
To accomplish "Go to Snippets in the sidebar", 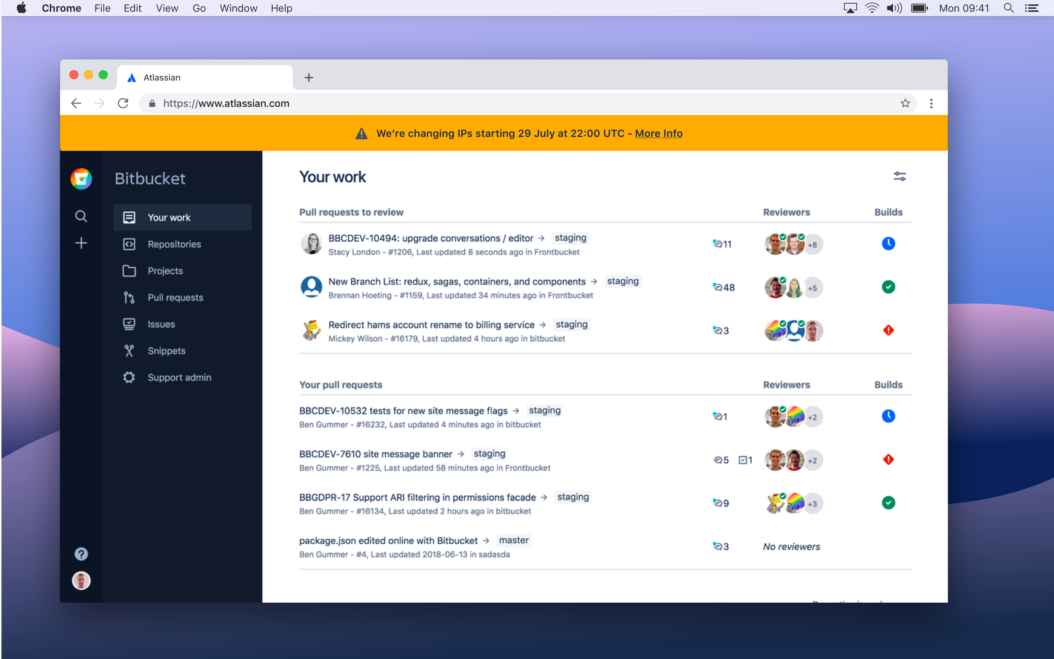I will click(x=183, y=350).
